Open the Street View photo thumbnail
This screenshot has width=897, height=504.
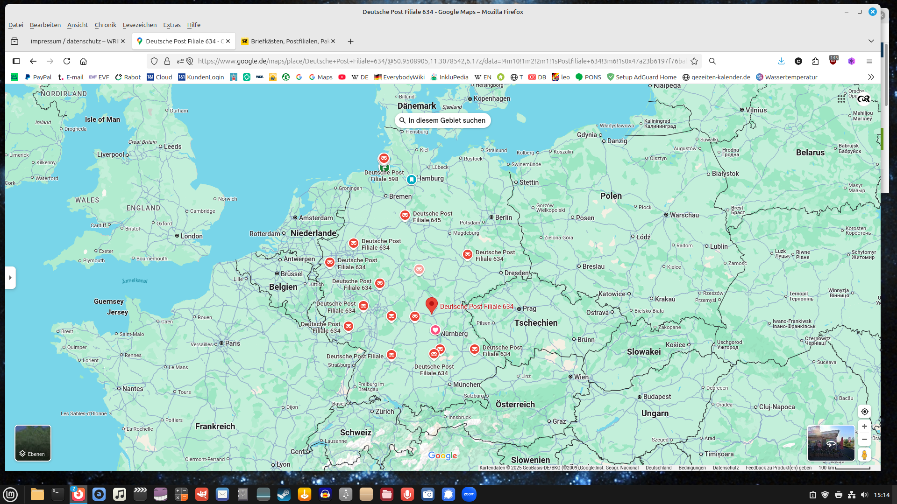(x=831, y=443)
